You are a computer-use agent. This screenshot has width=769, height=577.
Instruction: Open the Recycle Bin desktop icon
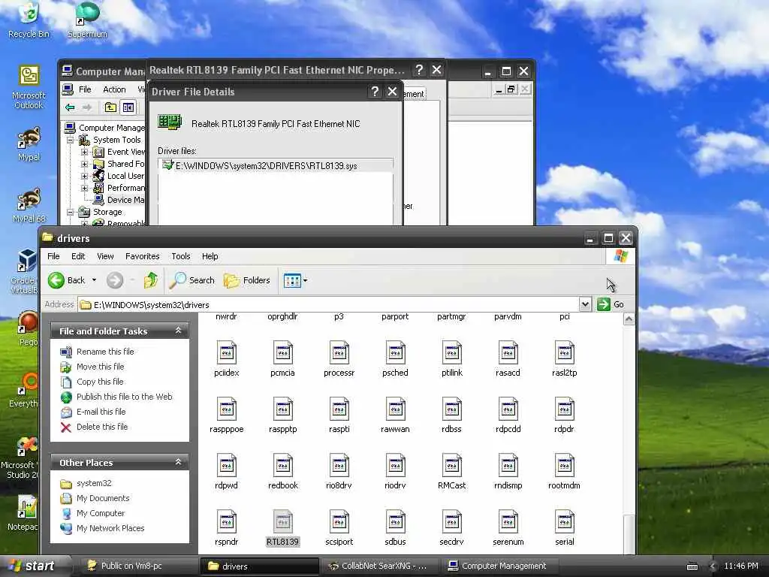pos(29,20)
